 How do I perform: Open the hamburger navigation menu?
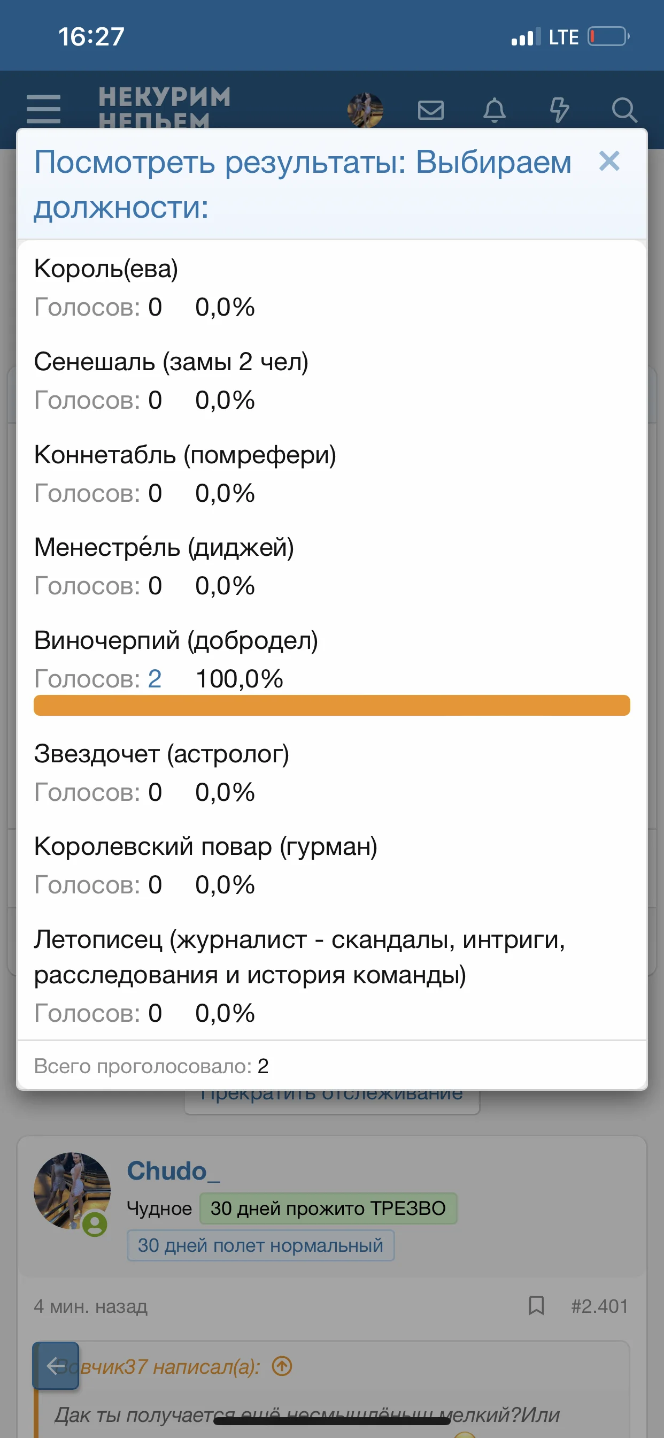pos(43,109)
